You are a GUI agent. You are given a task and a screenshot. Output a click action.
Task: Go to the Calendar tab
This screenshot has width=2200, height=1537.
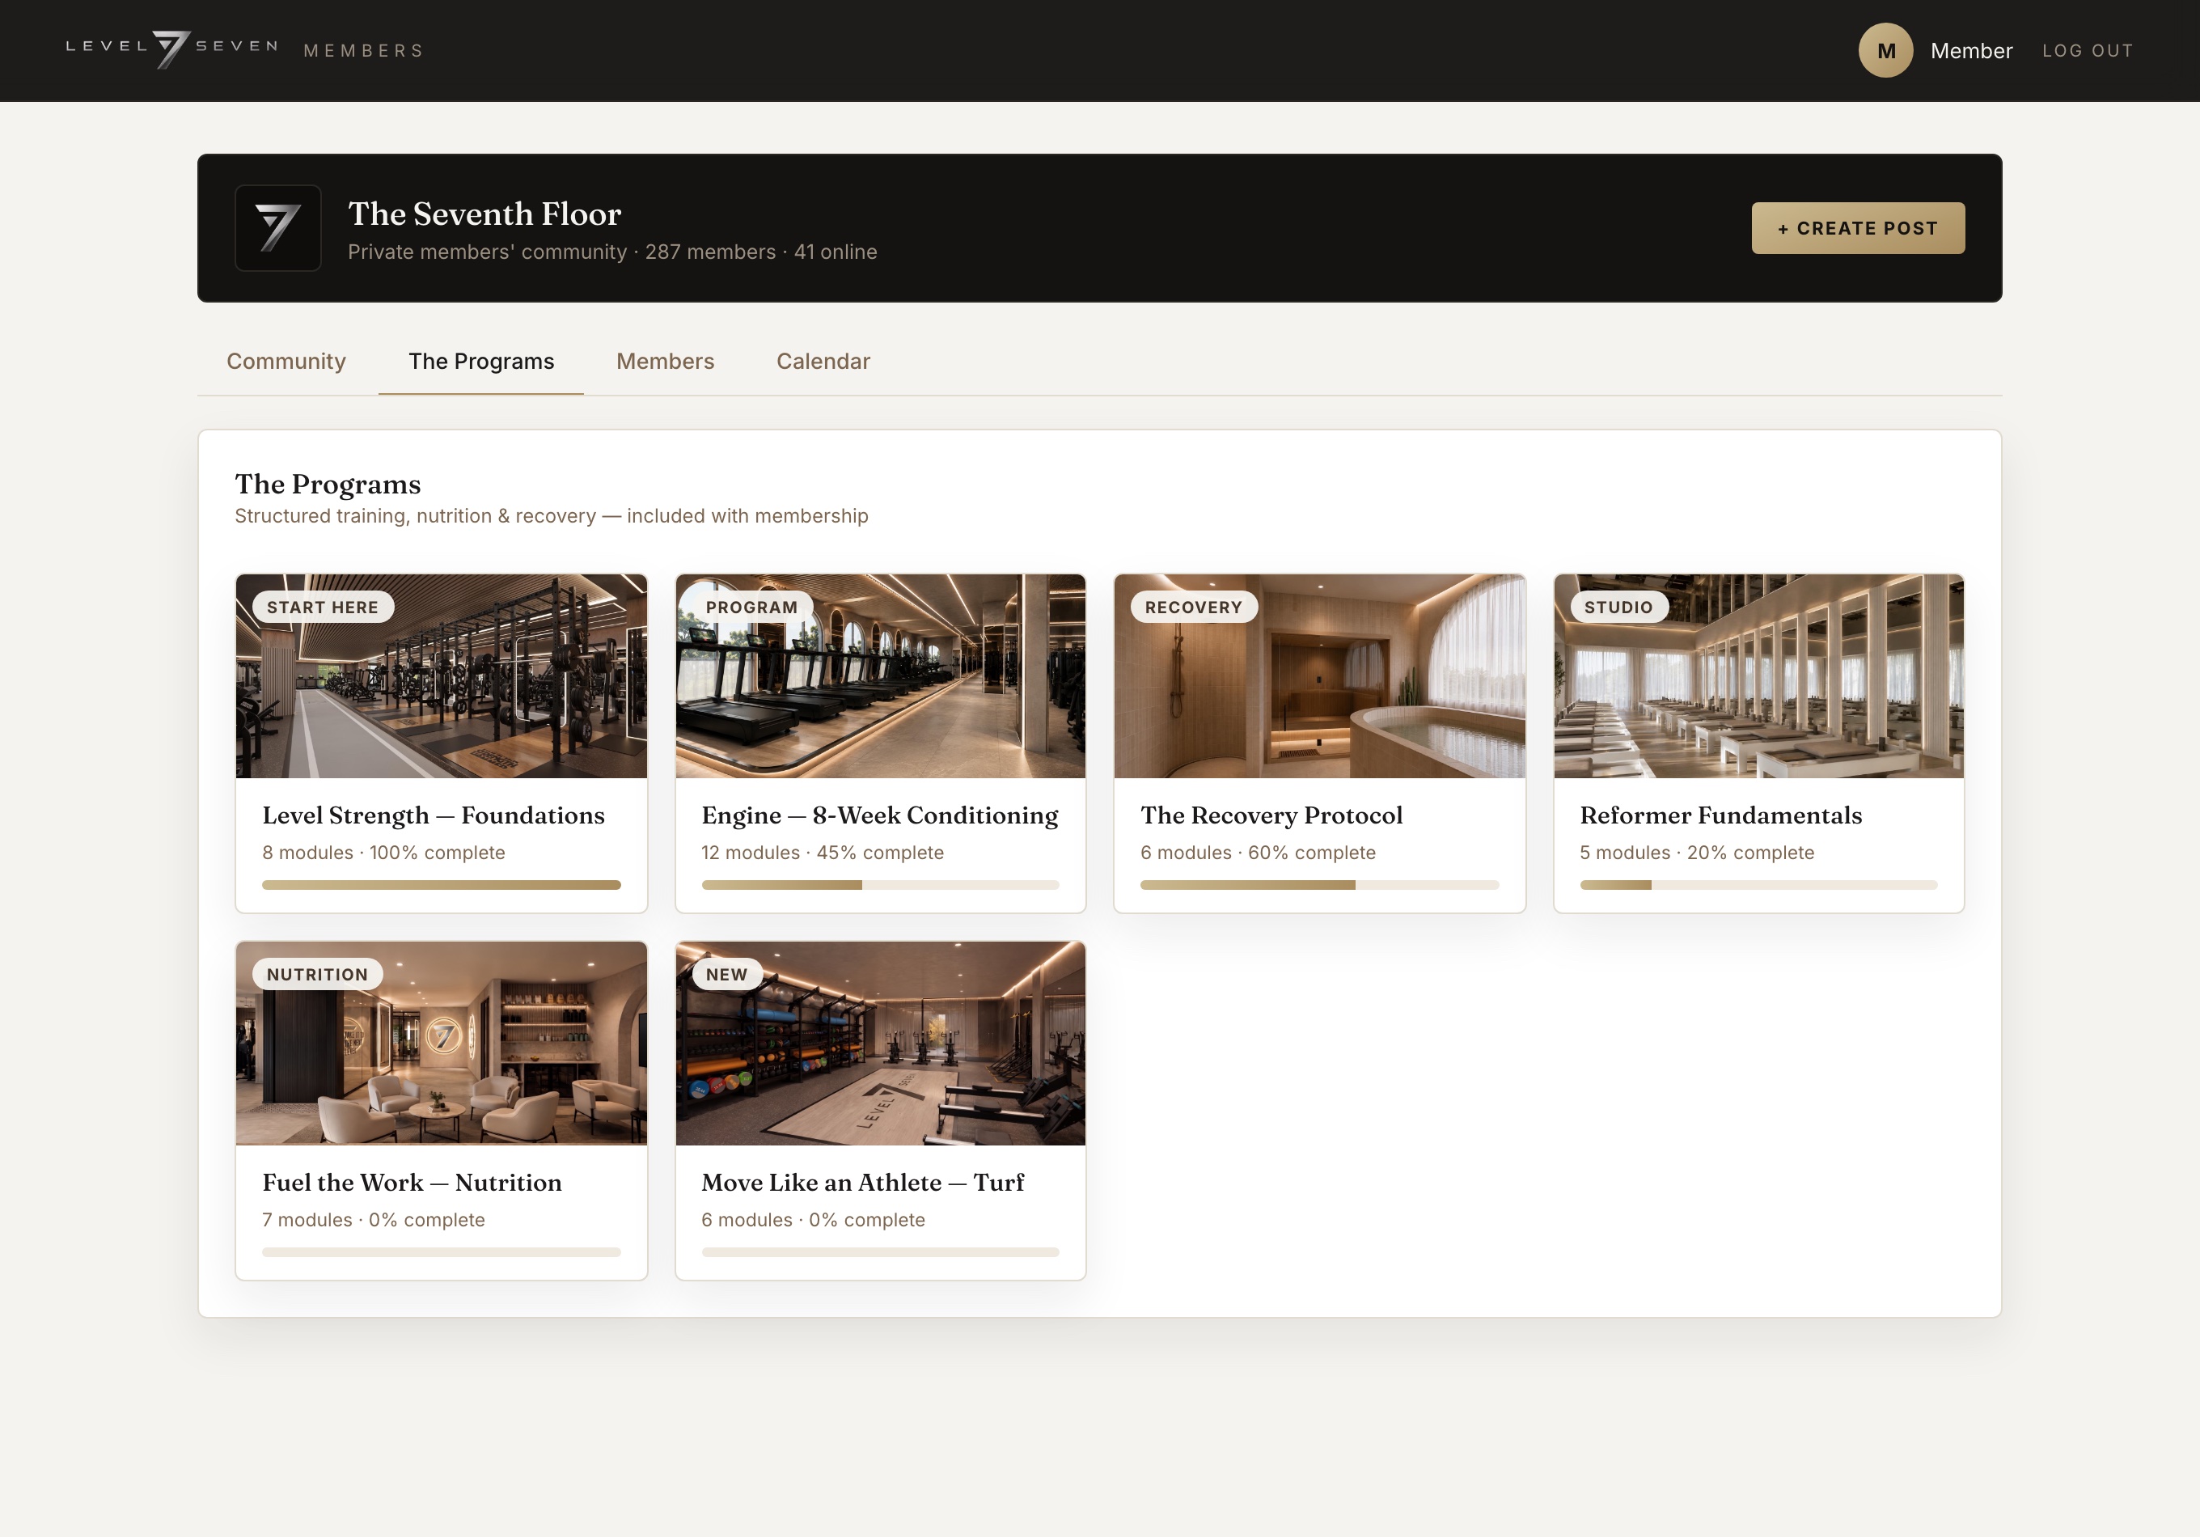(823, 362)
